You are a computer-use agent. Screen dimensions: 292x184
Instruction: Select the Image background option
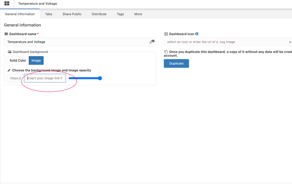tap(36, 61)
